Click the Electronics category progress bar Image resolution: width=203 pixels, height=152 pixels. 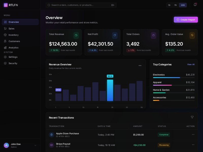tap(174, 78)
